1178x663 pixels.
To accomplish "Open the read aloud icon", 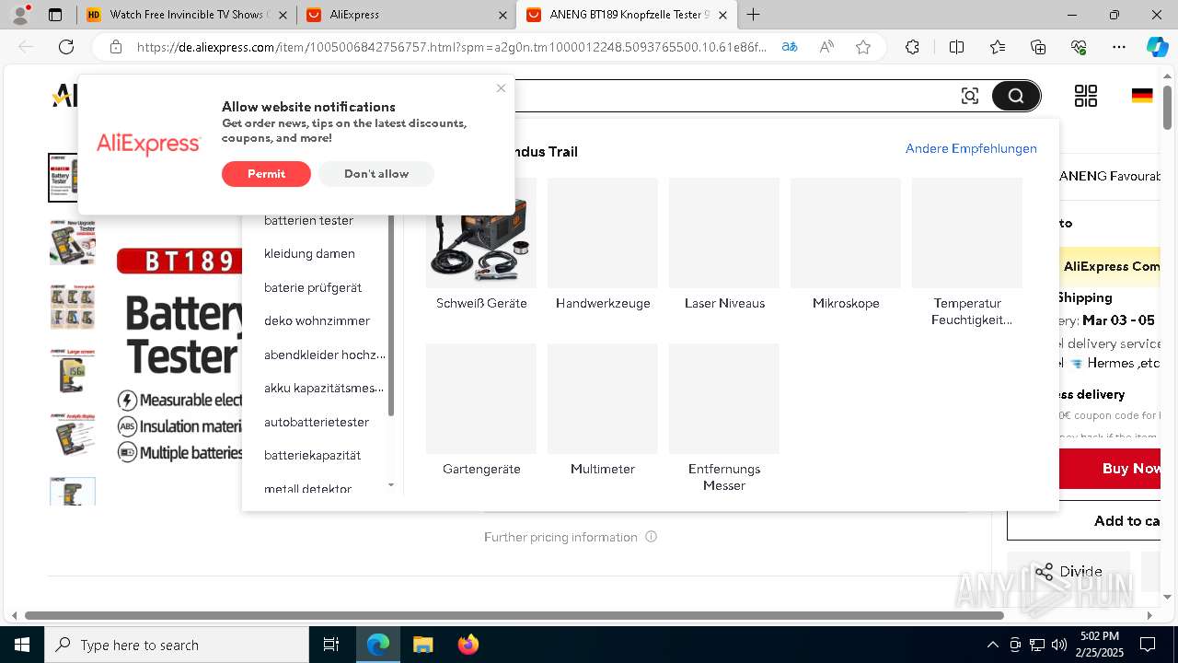I will [x=826, y=47].
